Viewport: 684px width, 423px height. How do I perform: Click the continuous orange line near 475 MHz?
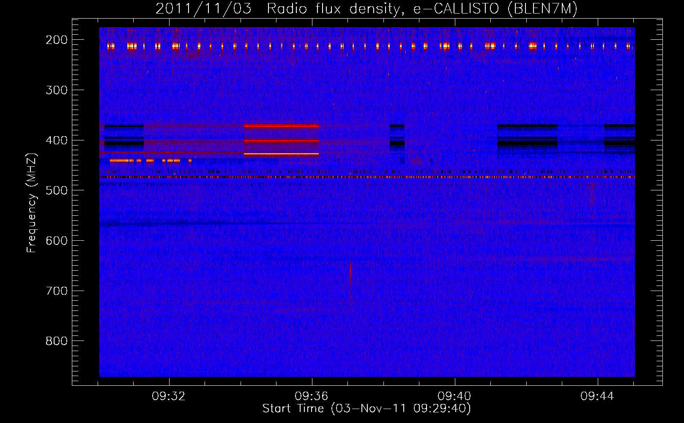(x=367, y=177)
